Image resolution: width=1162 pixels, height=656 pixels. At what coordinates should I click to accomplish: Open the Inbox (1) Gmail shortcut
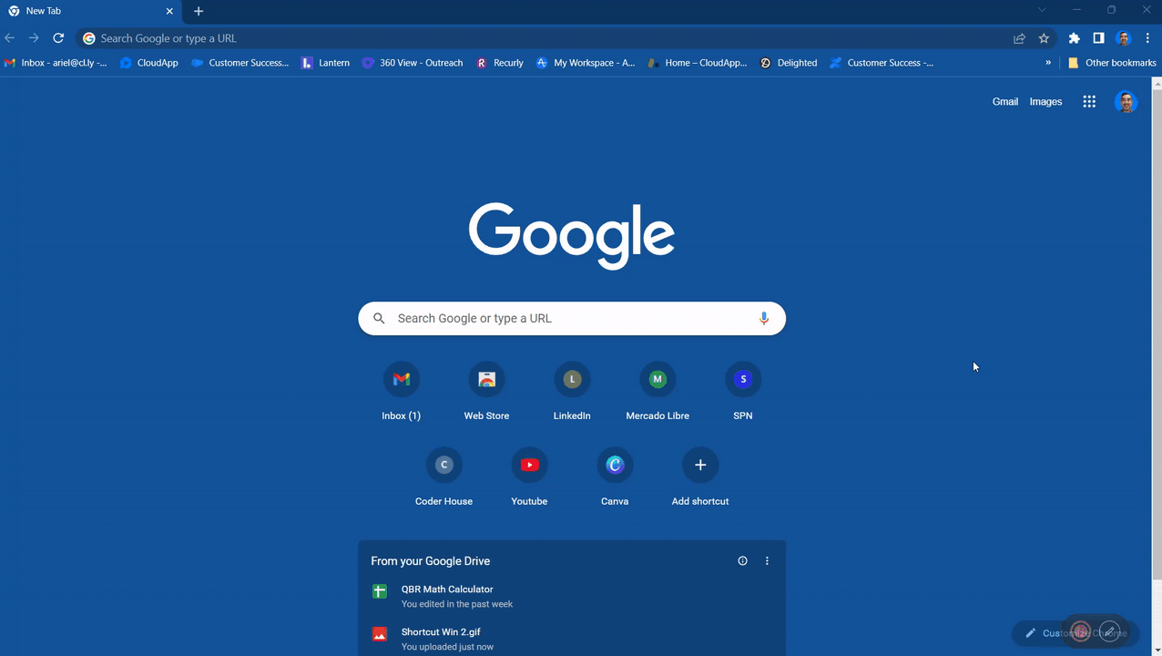[x=402, y=392]
